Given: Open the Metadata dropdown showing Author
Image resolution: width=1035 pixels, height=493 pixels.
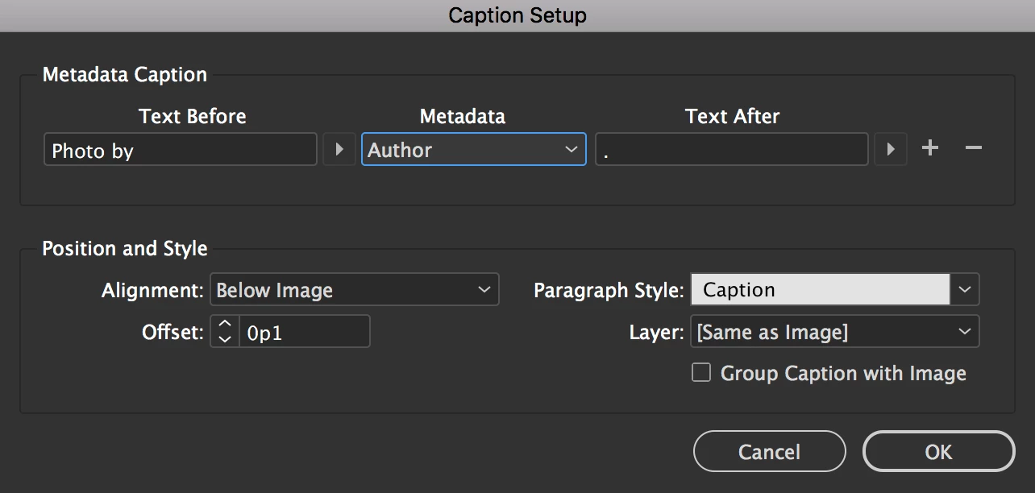Looking at the screenshot, I should coord(473,150).
